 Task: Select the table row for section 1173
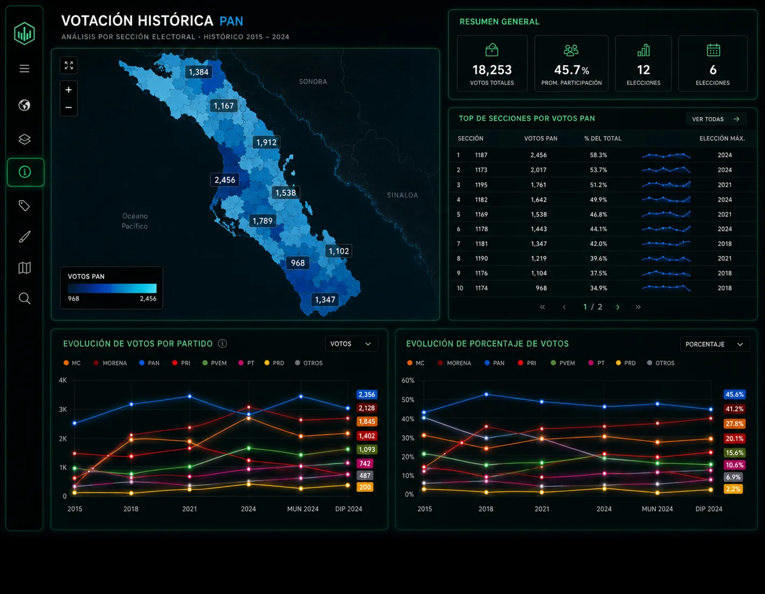click(603, 170)
